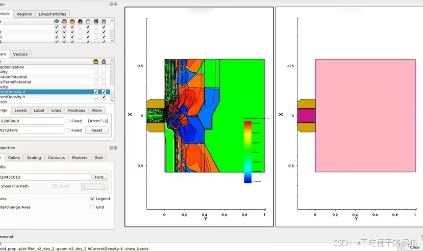This screenshot has height=251, width=423.
Task: Open the Lines/Particles tab
Action: pyautogui.click(x=53, y=14)
